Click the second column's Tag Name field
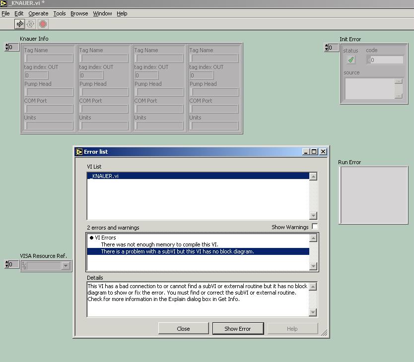Image resolution: width=414 pixels, height=362 pixels. pos(104,59)
